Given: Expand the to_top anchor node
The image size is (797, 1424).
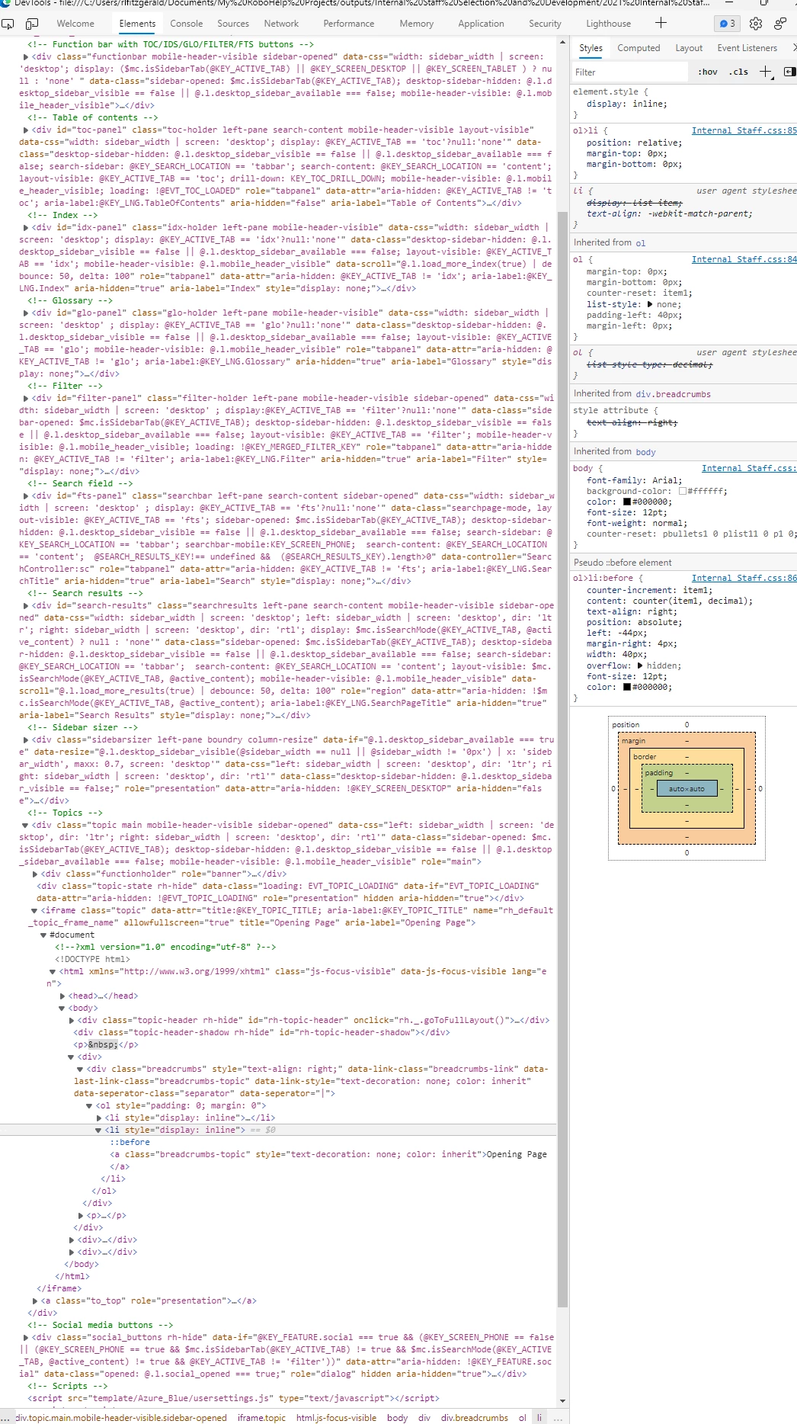Looking at the screenshot, I should pyautogui.click(x=35, y=1301).
